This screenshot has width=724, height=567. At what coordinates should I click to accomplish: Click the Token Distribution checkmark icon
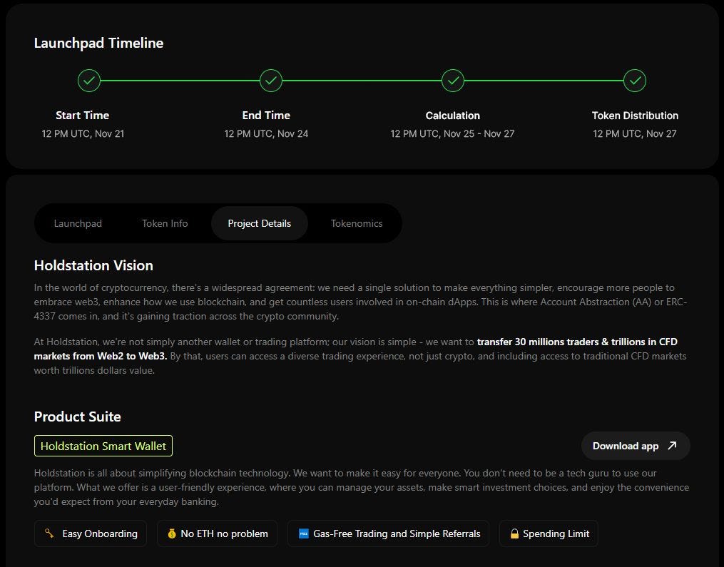(x=635, y=81)
